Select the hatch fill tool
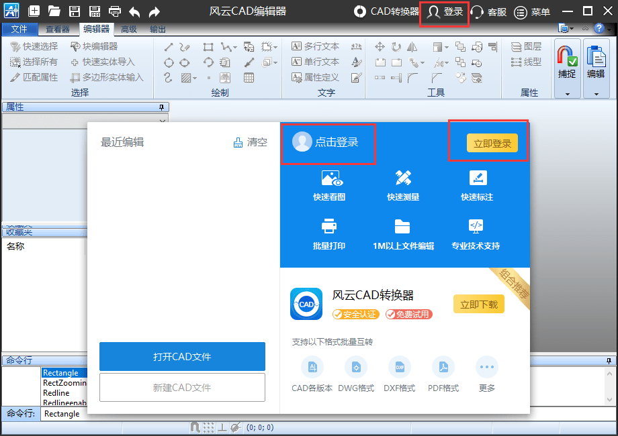This screenshot has width=618, height=436. [x=186, y=78]
